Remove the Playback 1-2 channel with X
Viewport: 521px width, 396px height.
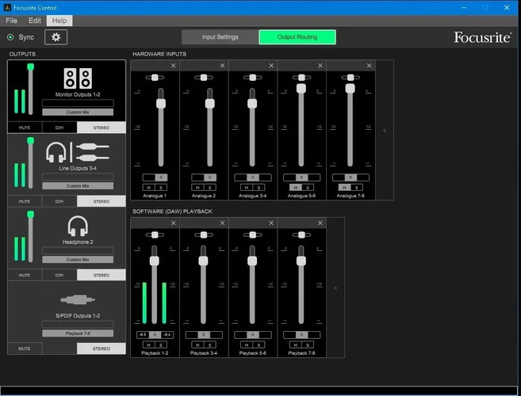174,223
